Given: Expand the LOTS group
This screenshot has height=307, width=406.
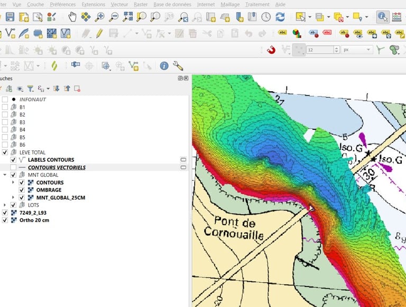Looking at the screenshot, I should click(x=5, y=205).
